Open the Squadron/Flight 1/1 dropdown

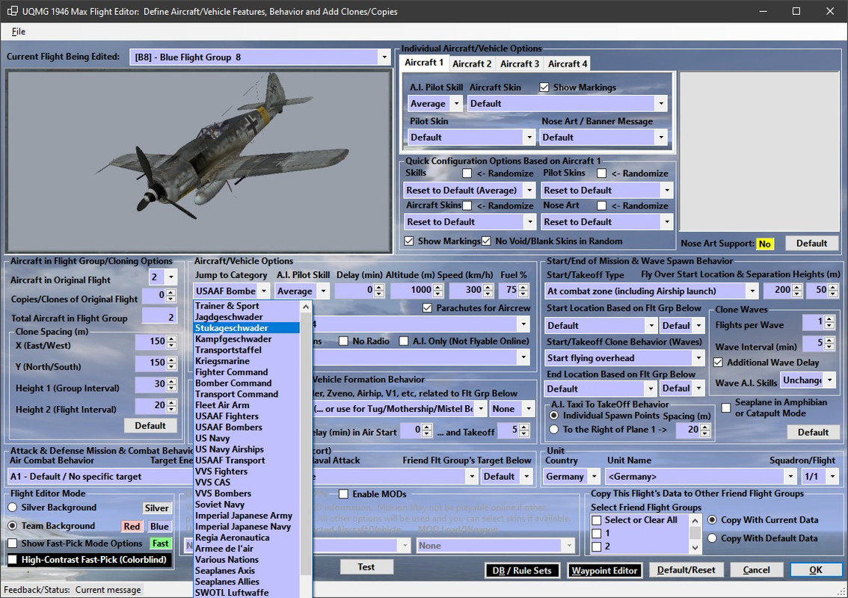(832, 476)
